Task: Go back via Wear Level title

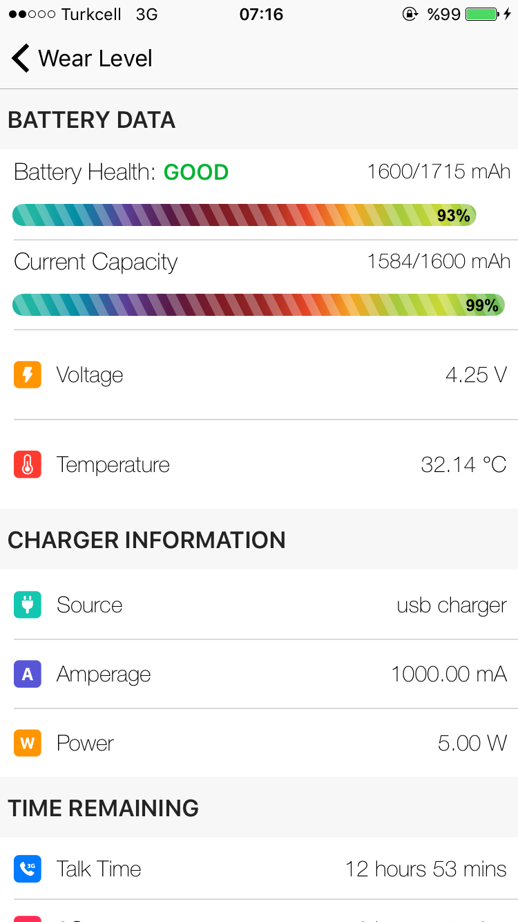Action: (x=95, y=59)
